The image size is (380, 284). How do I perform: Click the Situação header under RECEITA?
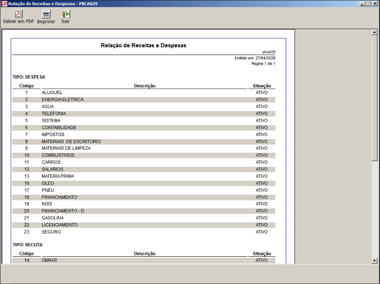262,254
